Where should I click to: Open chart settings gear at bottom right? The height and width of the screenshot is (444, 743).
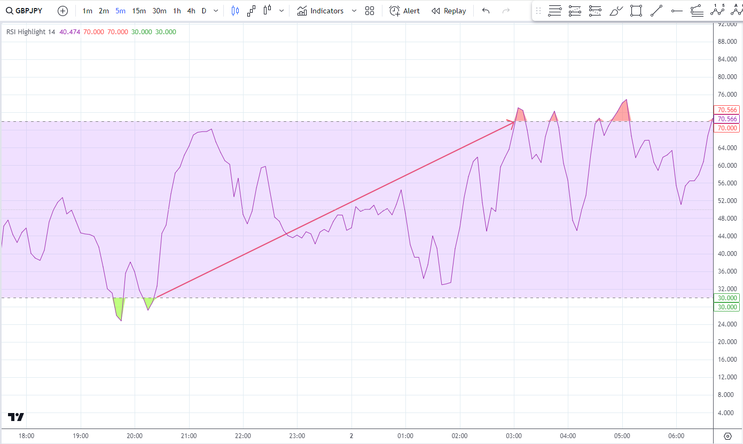[x=728, y=436]
